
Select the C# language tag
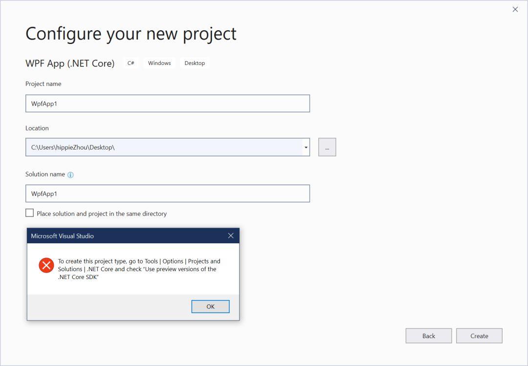pyautogui.click(x=130, y=63)
